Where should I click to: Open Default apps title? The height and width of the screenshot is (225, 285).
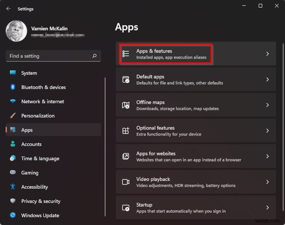coord(150,76)
